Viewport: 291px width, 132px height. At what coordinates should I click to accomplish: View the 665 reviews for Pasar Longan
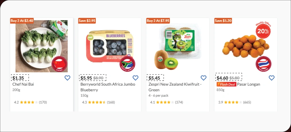pos(247,102)
